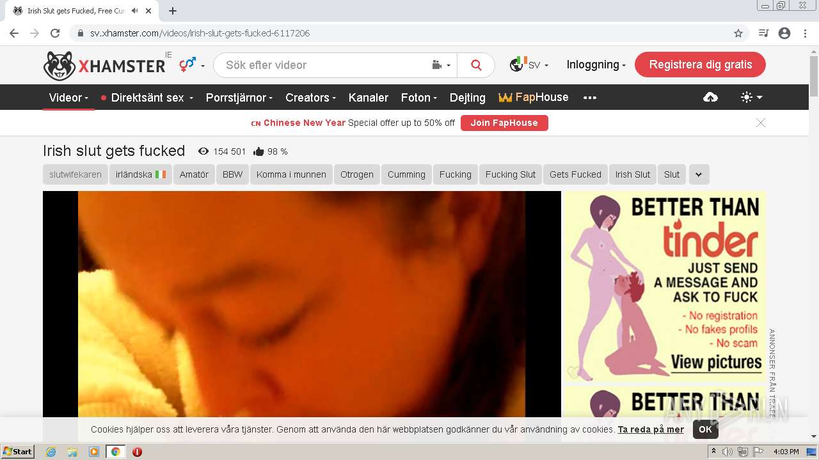Open the Kanaler navigation item
Image resolution: width=819 pixels, height=460 pixels.
(369, 98)
